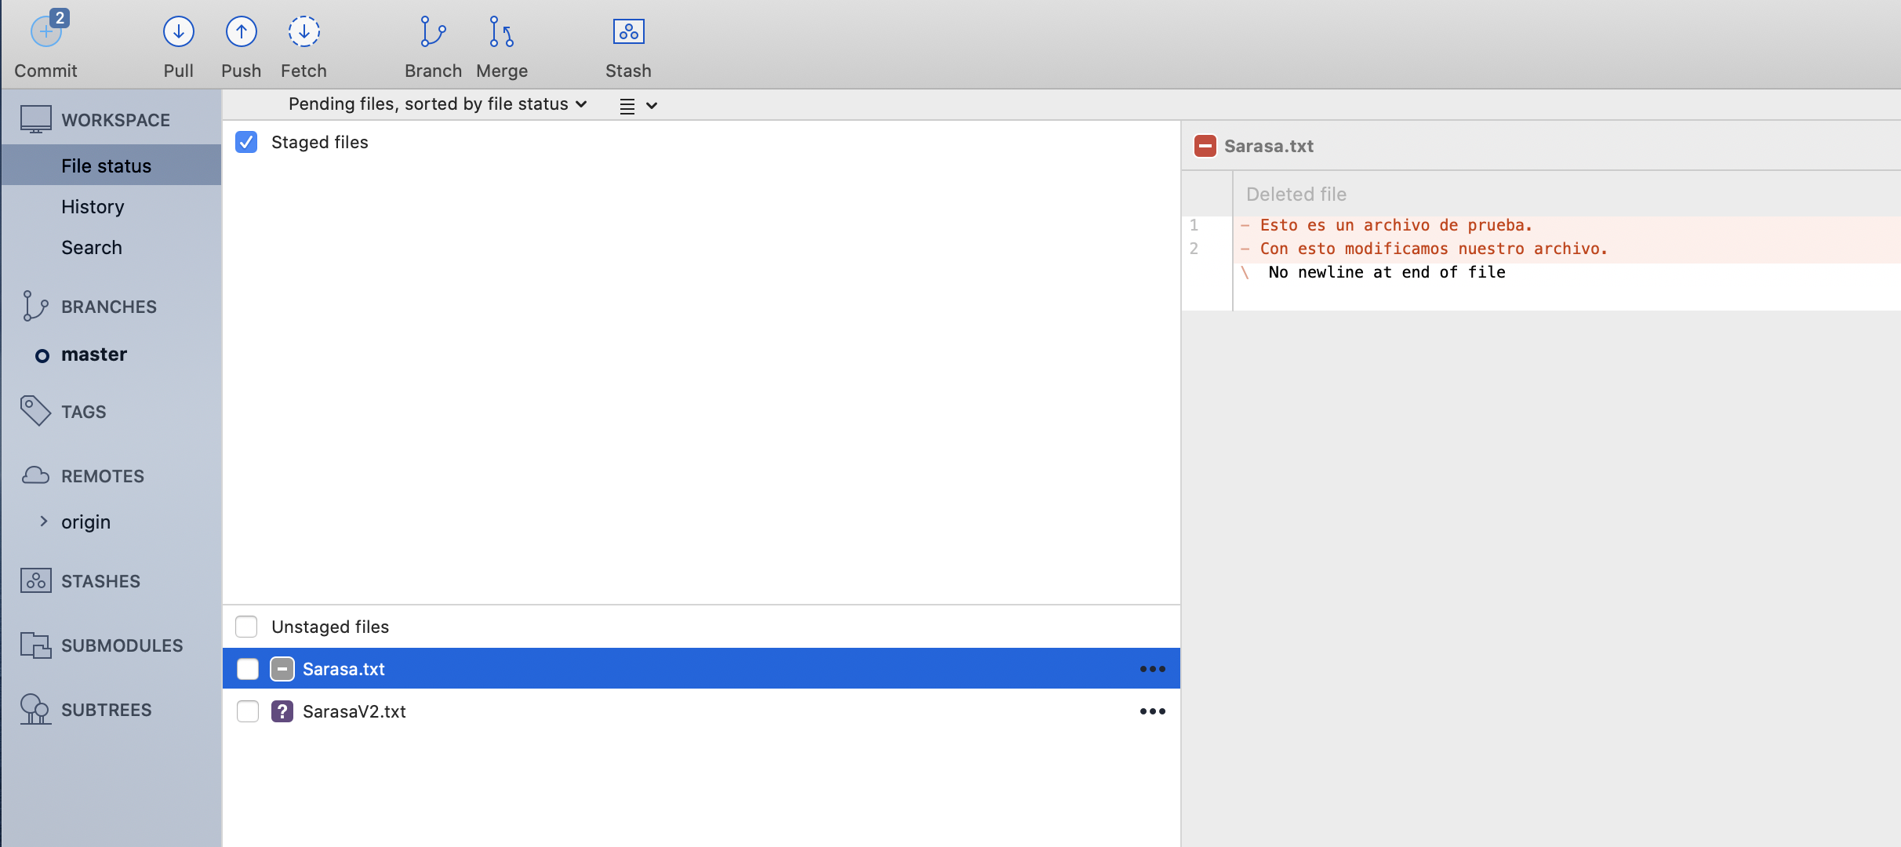Push changes using Push icon
This screenshot has width=1901, height=847.
coord(241,32)
